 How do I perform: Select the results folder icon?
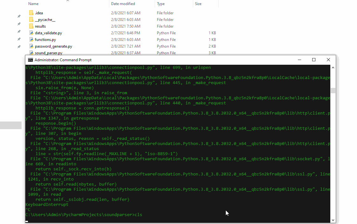click(31, 26)
